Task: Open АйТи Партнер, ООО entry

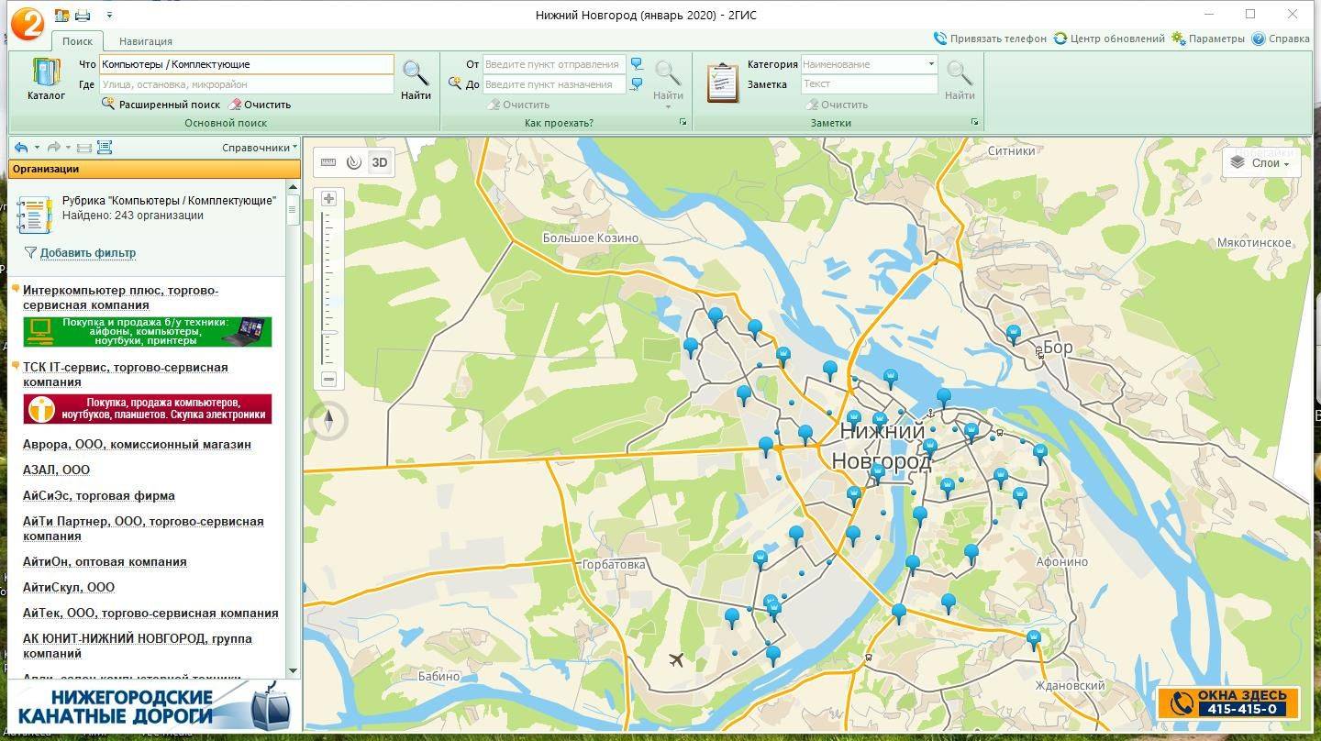Action: pyautogui.click(x=143, y=528)
